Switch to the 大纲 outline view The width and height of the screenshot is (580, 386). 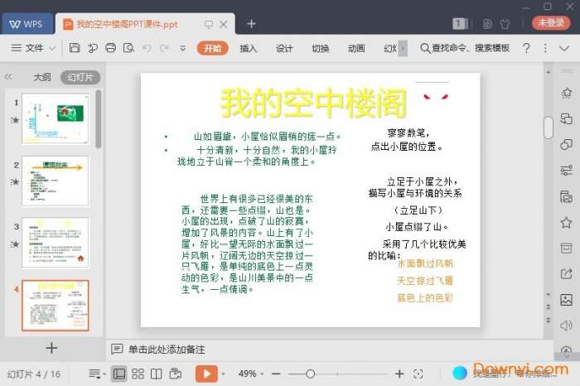[x=42, y=77]
